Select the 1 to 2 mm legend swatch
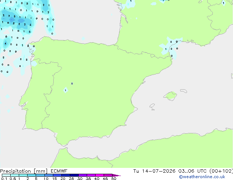The image size is (233, 180). tap(23, 175)
